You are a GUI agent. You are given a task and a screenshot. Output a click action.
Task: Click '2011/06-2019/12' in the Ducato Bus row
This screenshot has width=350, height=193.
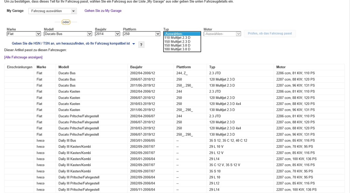[143, 85]
